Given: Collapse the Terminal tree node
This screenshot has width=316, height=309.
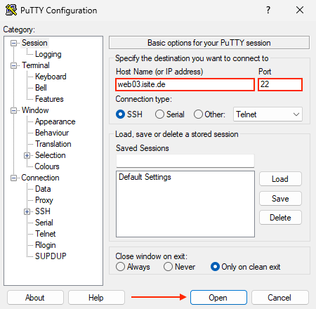Looking at the screenshot, I should point(14,65).
